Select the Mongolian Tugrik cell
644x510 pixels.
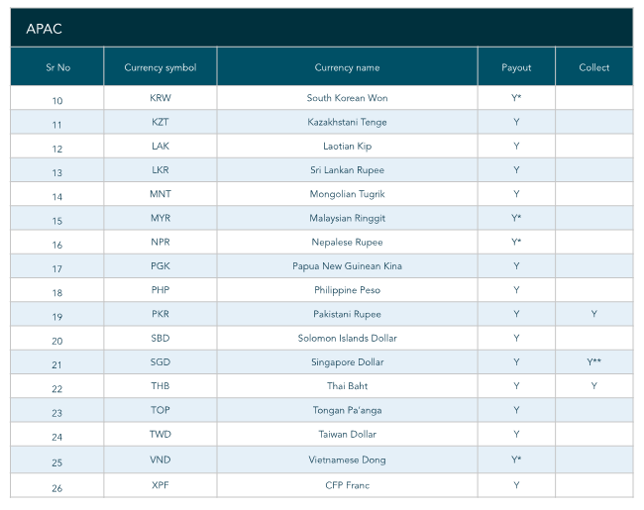(x=347, y=194)
